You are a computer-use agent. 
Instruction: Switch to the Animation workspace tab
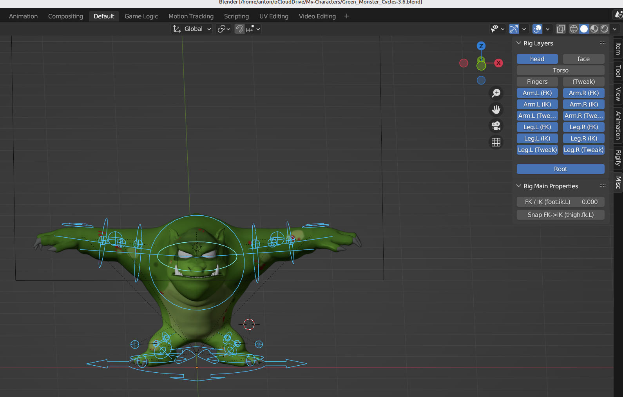pos(24,16)
